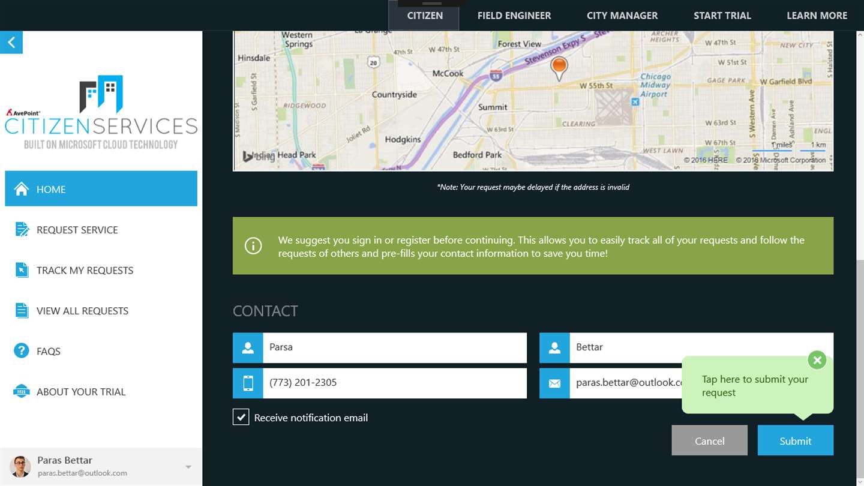Switch to the Citizen tab

click(x=425, y=16)
